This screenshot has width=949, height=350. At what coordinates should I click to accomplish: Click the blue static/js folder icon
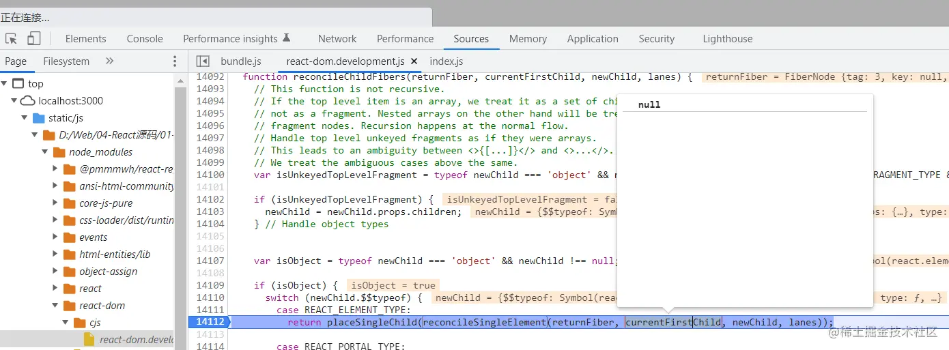click(38, 118)
